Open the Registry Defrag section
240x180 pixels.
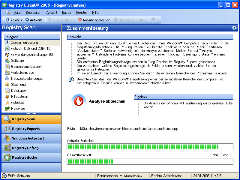click(x=31, y=148)
